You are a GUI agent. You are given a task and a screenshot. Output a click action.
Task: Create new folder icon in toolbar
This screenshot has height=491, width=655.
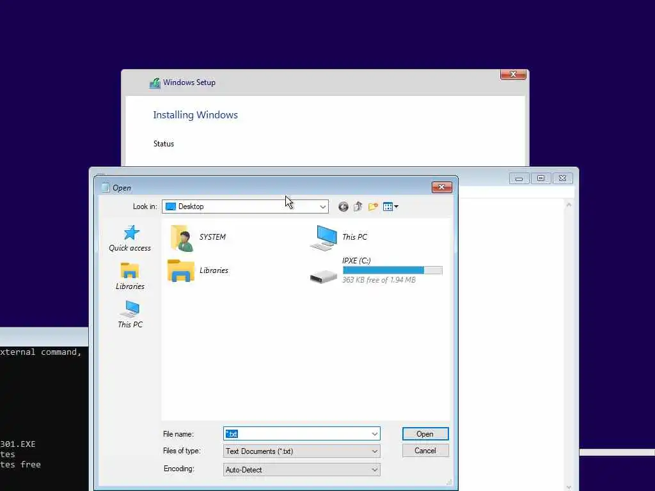click(x=373, y=207)
